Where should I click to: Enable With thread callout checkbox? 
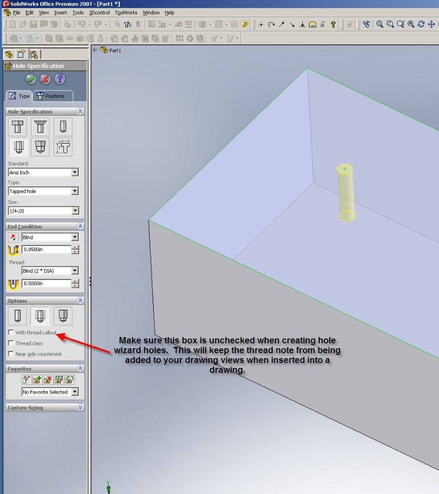pos(11,332)
